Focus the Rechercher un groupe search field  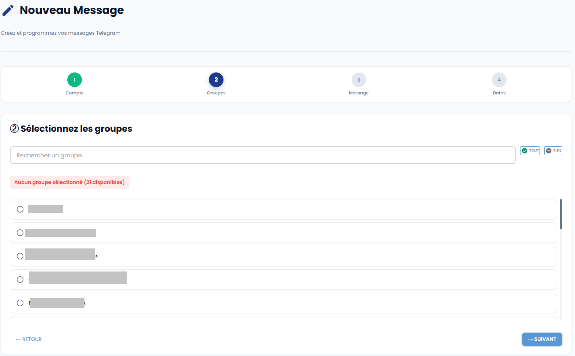click(x=262, y=155)
